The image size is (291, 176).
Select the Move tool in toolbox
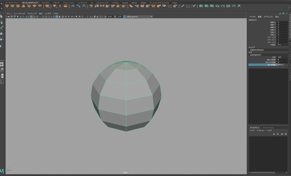pos(1,34)
